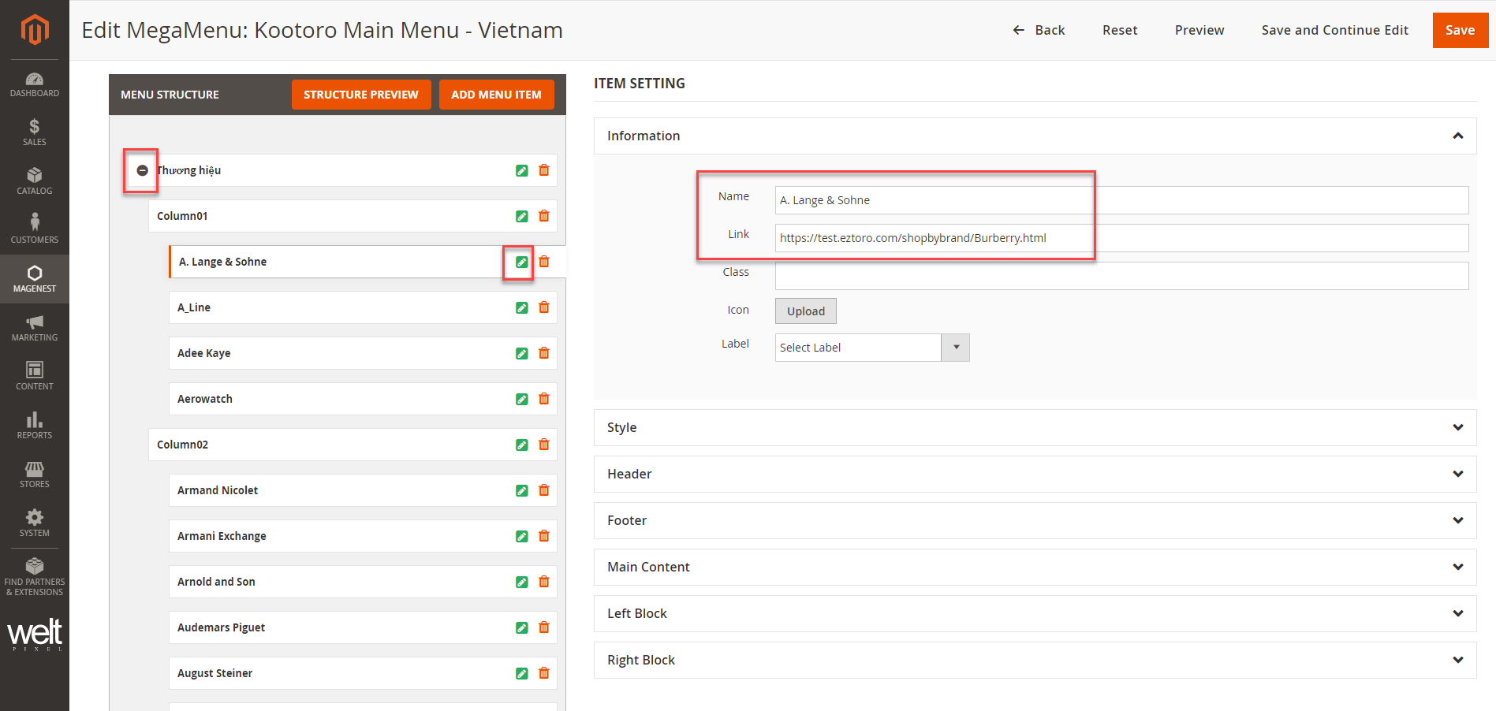This screenshot has height=711, width=1496.
Task: Delete the A. Lange & Sohne item
Action: click(x=544, y=262)
